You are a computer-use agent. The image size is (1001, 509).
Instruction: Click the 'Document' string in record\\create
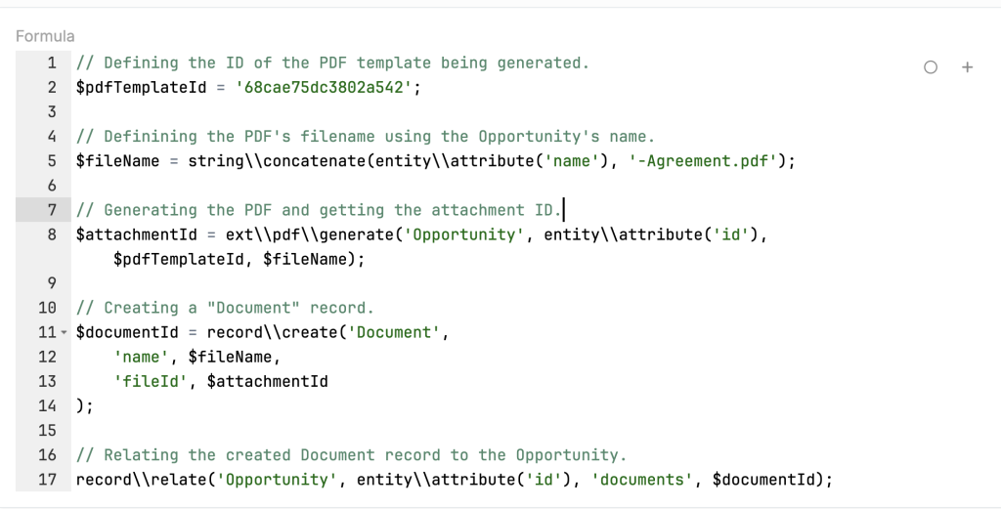point(396,332)
